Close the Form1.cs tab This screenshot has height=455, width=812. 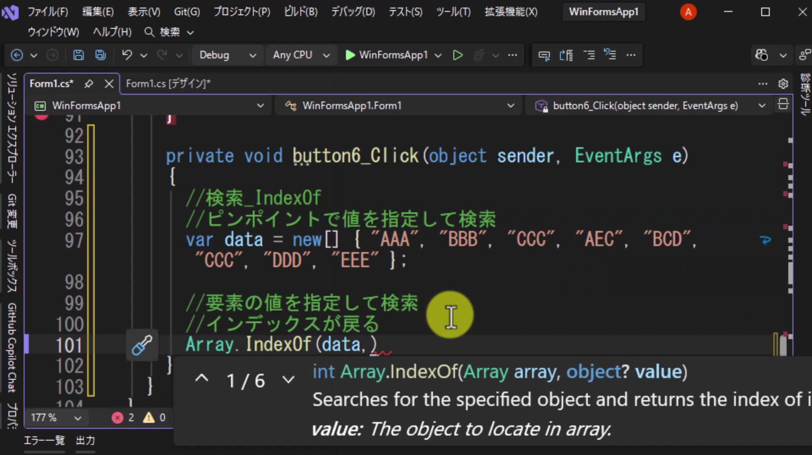109,84
